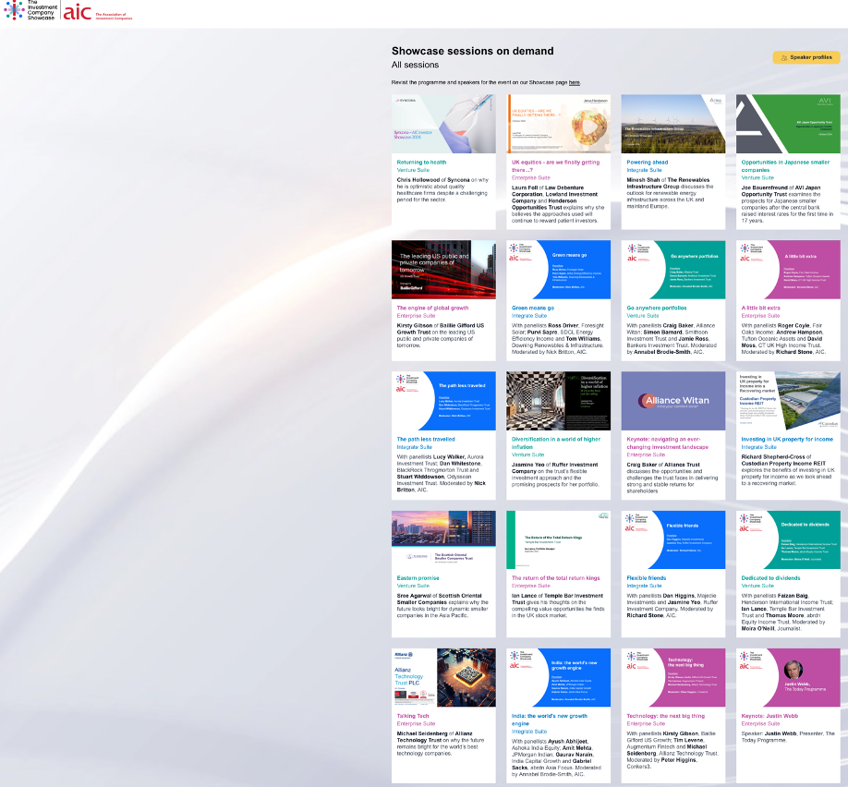This screenshot has width=848, height=787.
Task: Open the Alliance Witan keynote thumbnail
Action: click(673, 401)
